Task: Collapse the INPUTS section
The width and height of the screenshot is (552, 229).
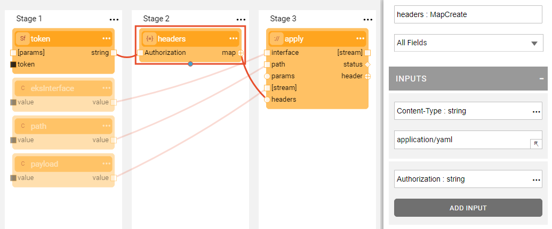Action: point(541,78)
